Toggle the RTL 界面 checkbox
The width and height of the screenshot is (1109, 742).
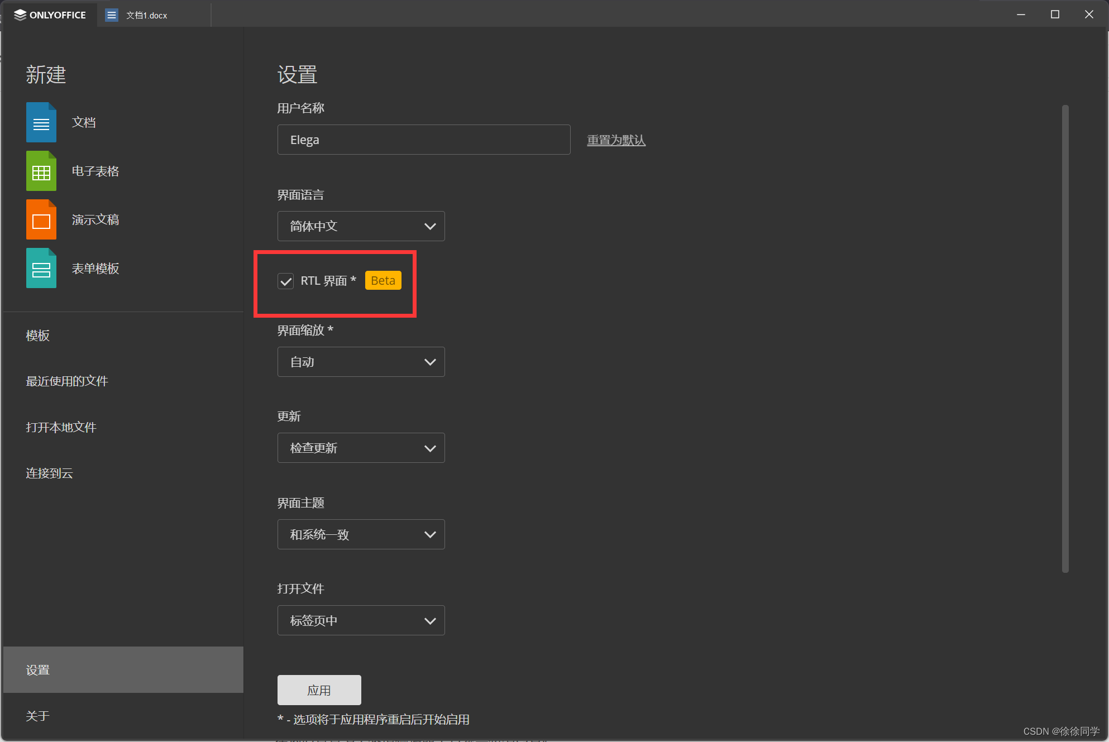(285, 281)
